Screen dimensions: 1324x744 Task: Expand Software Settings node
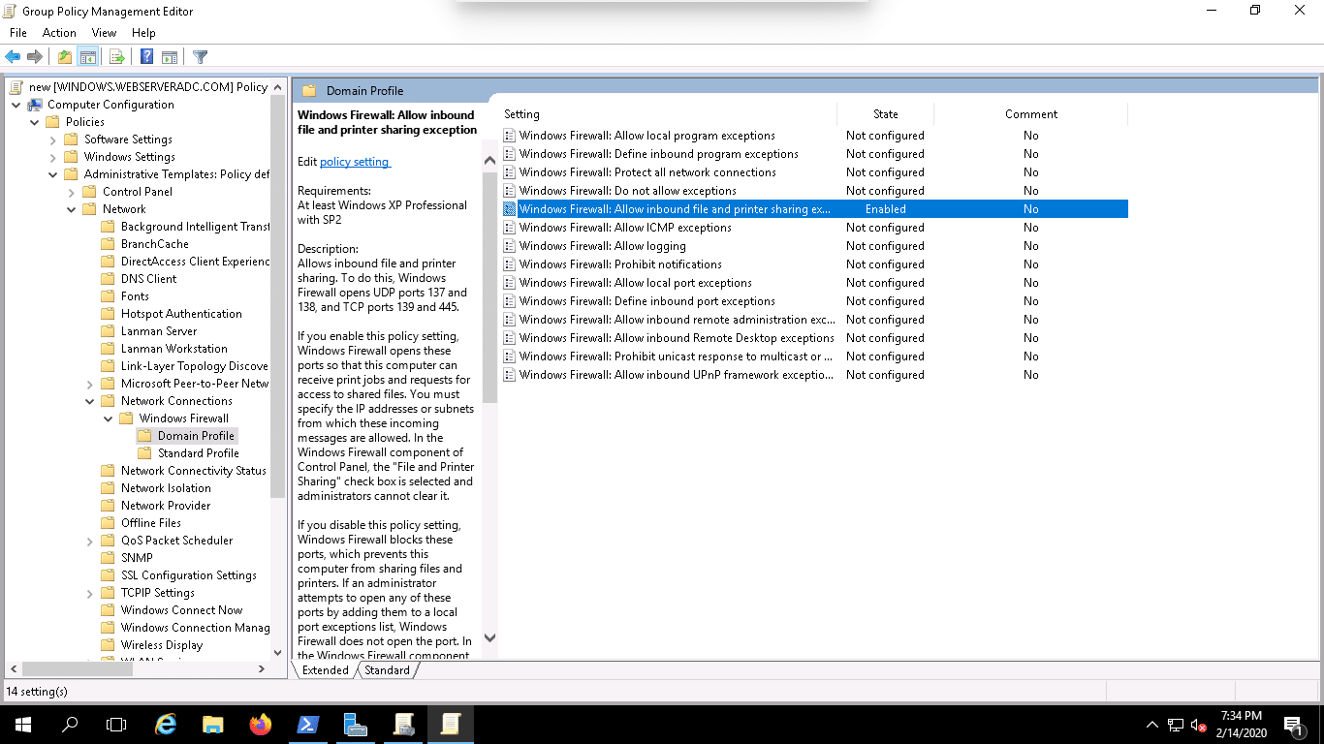(x=53, y=139)
